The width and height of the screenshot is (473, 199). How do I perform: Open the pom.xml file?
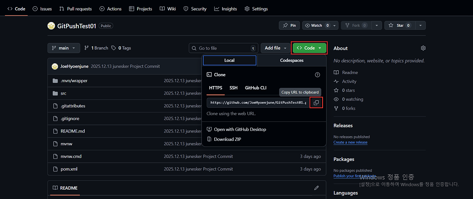click(x=69, y=169)
